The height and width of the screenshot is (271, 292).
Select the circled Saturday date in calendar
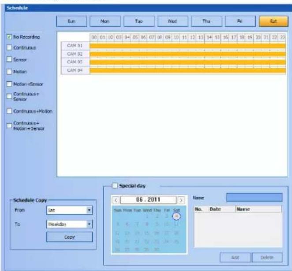(x=176, y=216)
